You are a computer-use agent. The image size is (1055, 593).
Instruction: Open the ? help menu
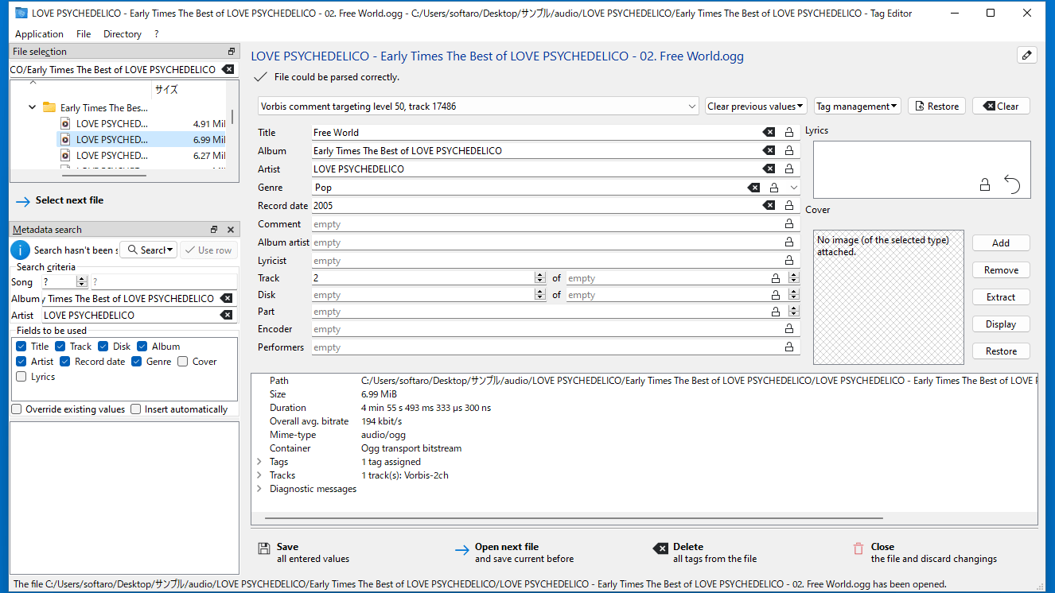157,34
